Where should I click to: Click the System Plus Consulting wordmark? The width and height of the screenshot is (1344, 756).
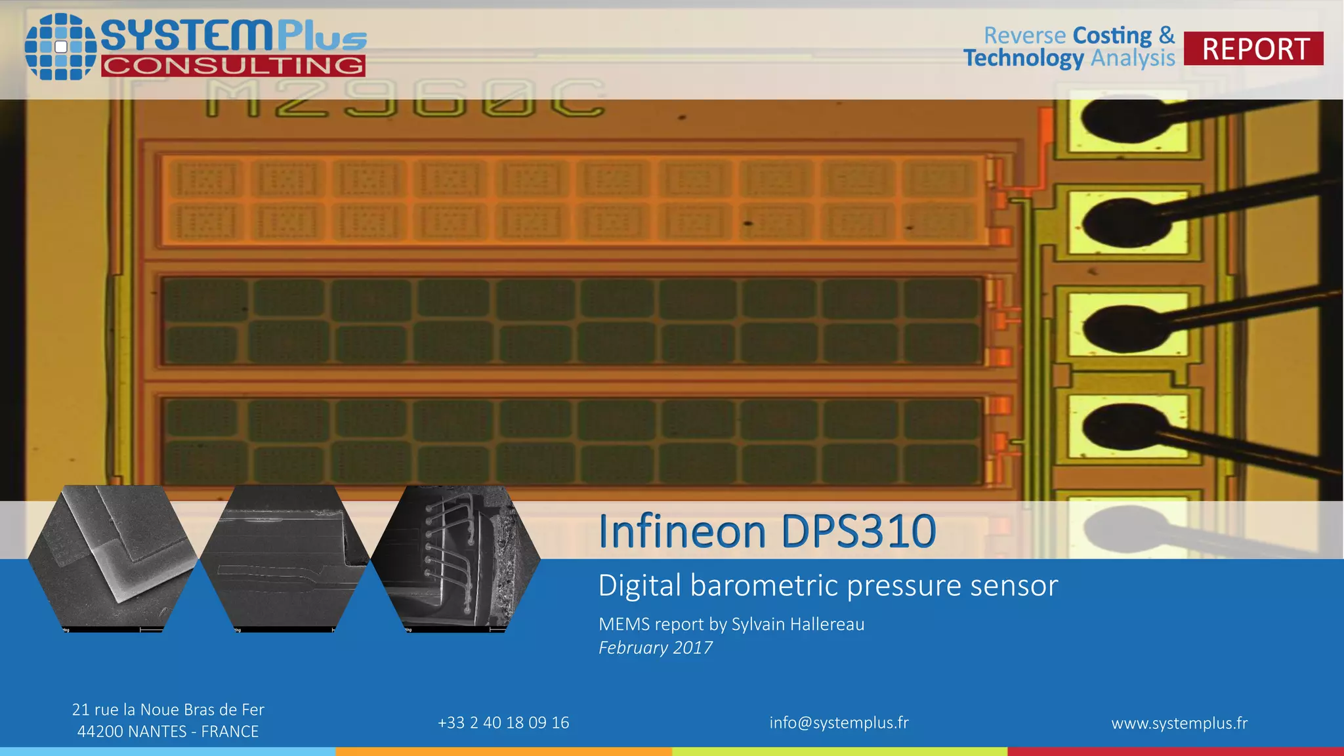(234, 47)
